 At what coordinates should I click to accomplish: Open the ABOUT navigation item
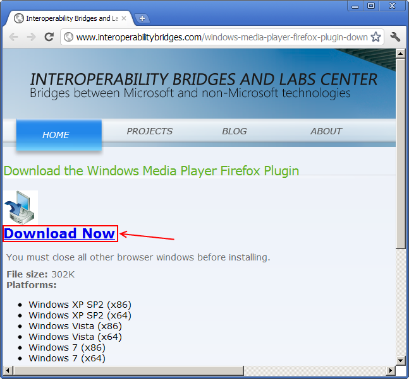326,131
